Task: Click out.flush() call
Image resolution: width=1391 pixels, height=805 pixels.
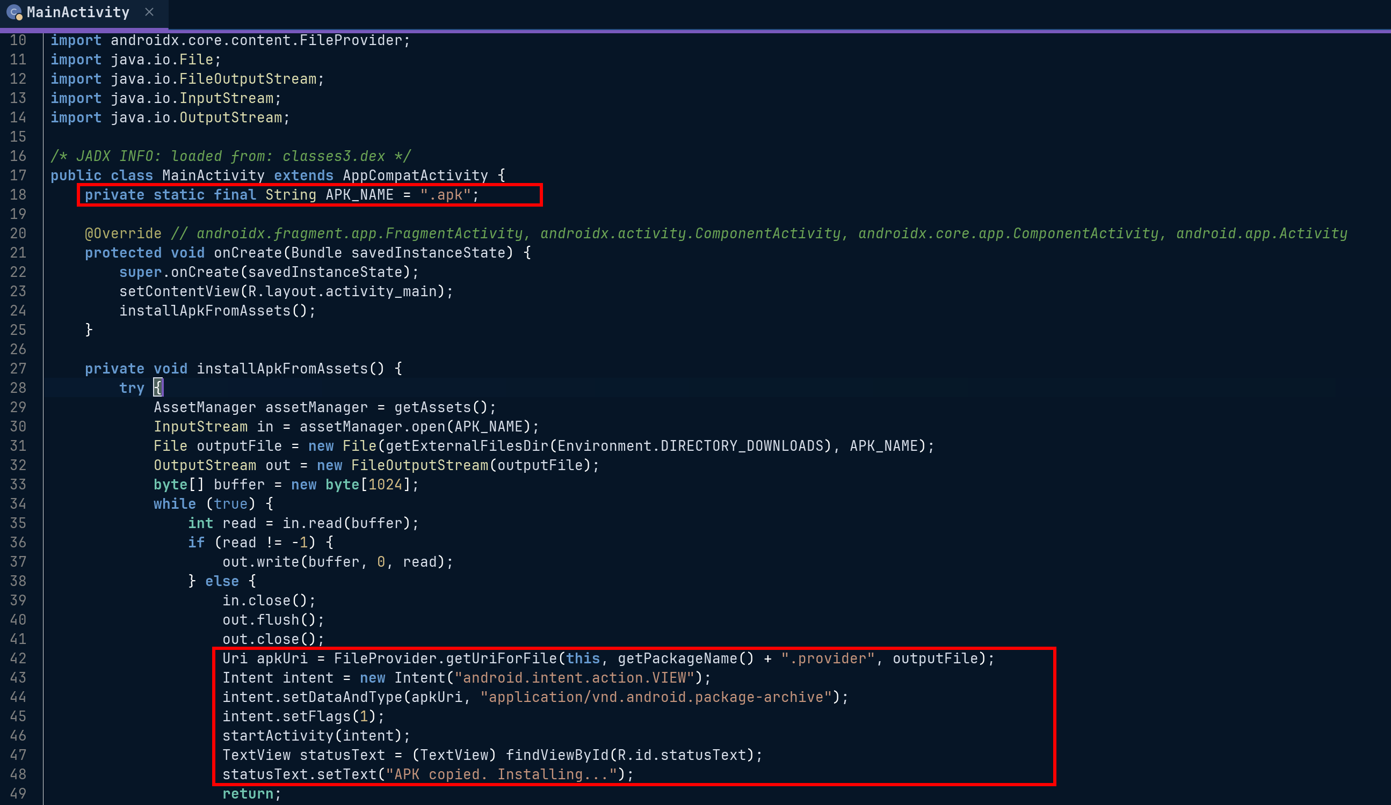Action: tap(273, 620)
